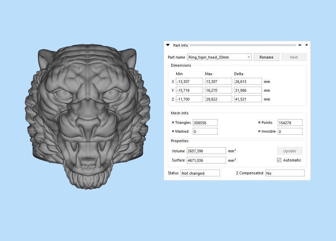Close the Part Info panel
This screenshot has height=241, width=336.
(307, 45)
